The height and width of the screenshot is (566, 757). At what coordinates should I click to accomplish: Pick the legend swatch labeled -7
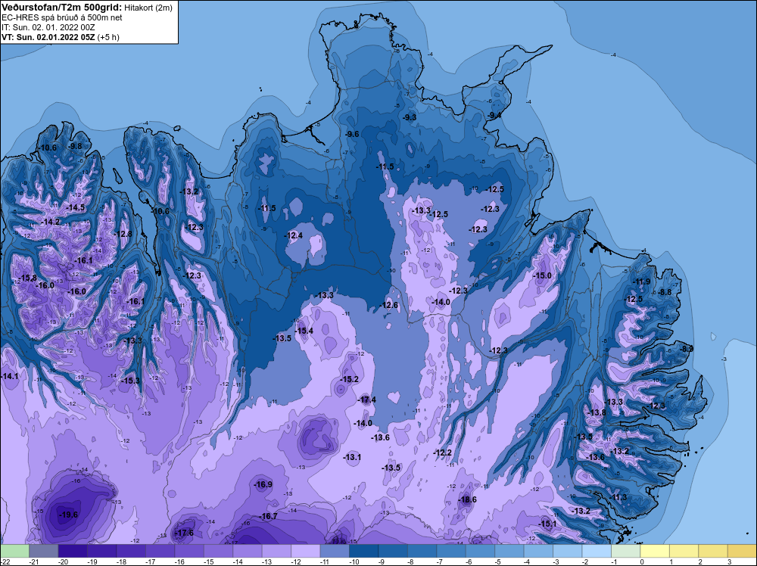pos(451,551)
